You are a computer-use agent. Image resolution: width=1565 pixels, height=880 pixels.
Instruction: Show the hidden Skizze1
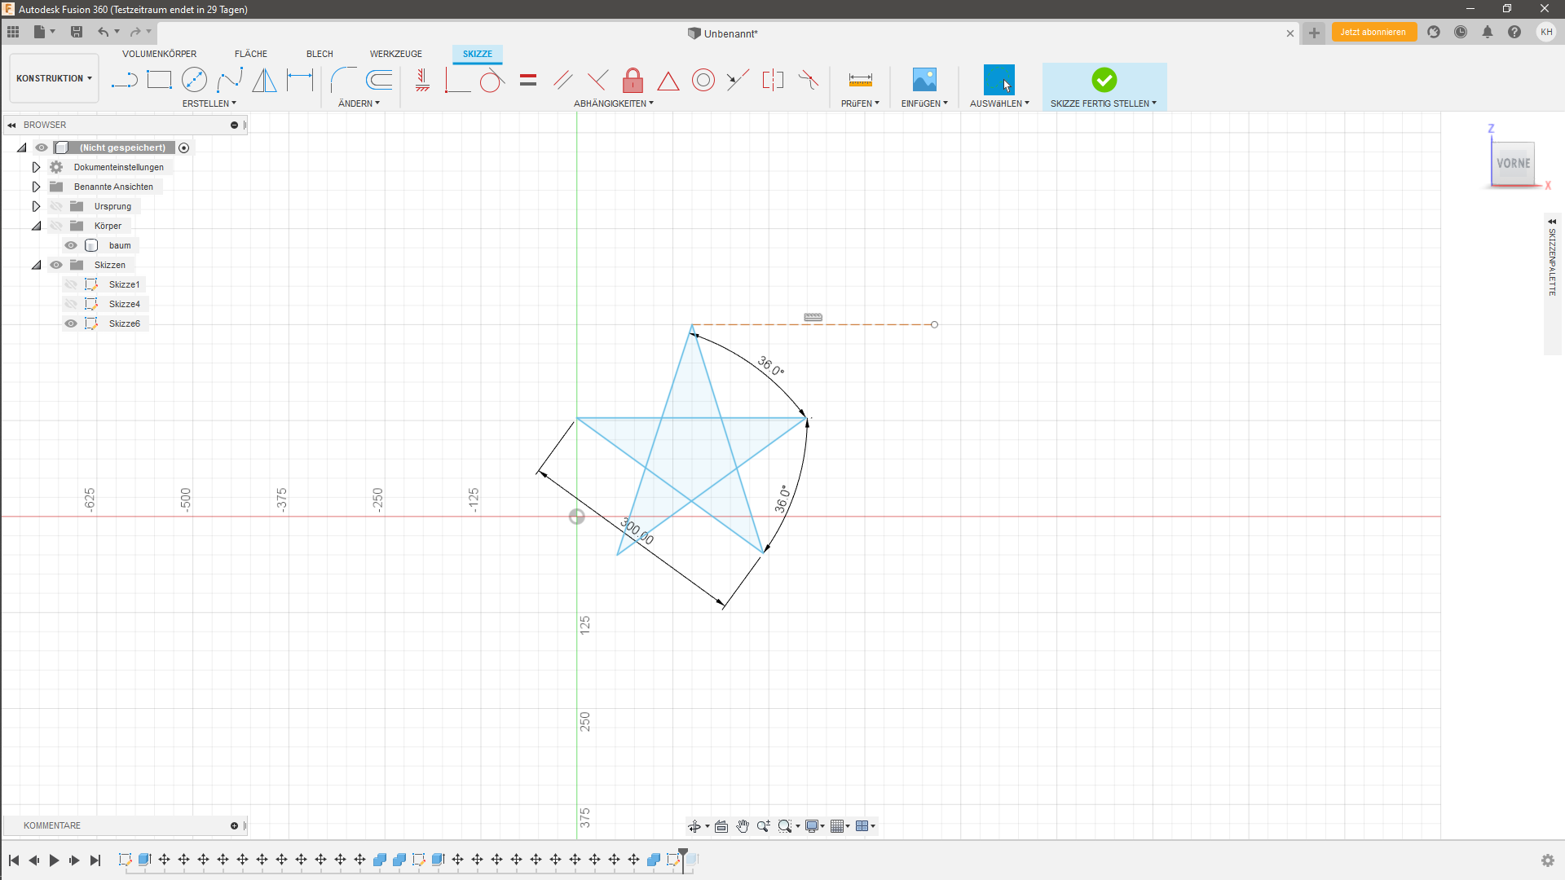(x=71, y=284)
